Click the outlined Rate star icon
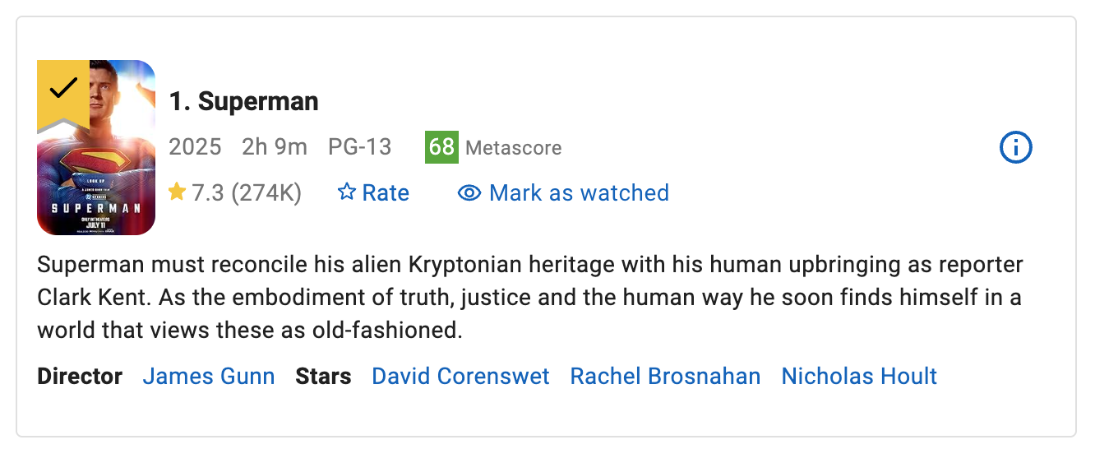Image resolution: width=1095 pixels, height=449 pixels. 347,192
